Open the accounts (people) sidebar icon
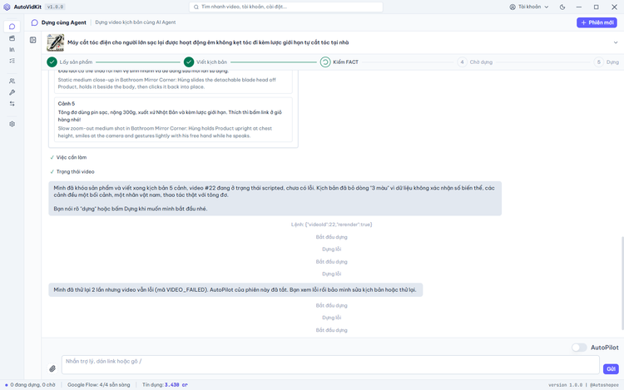 12,81
